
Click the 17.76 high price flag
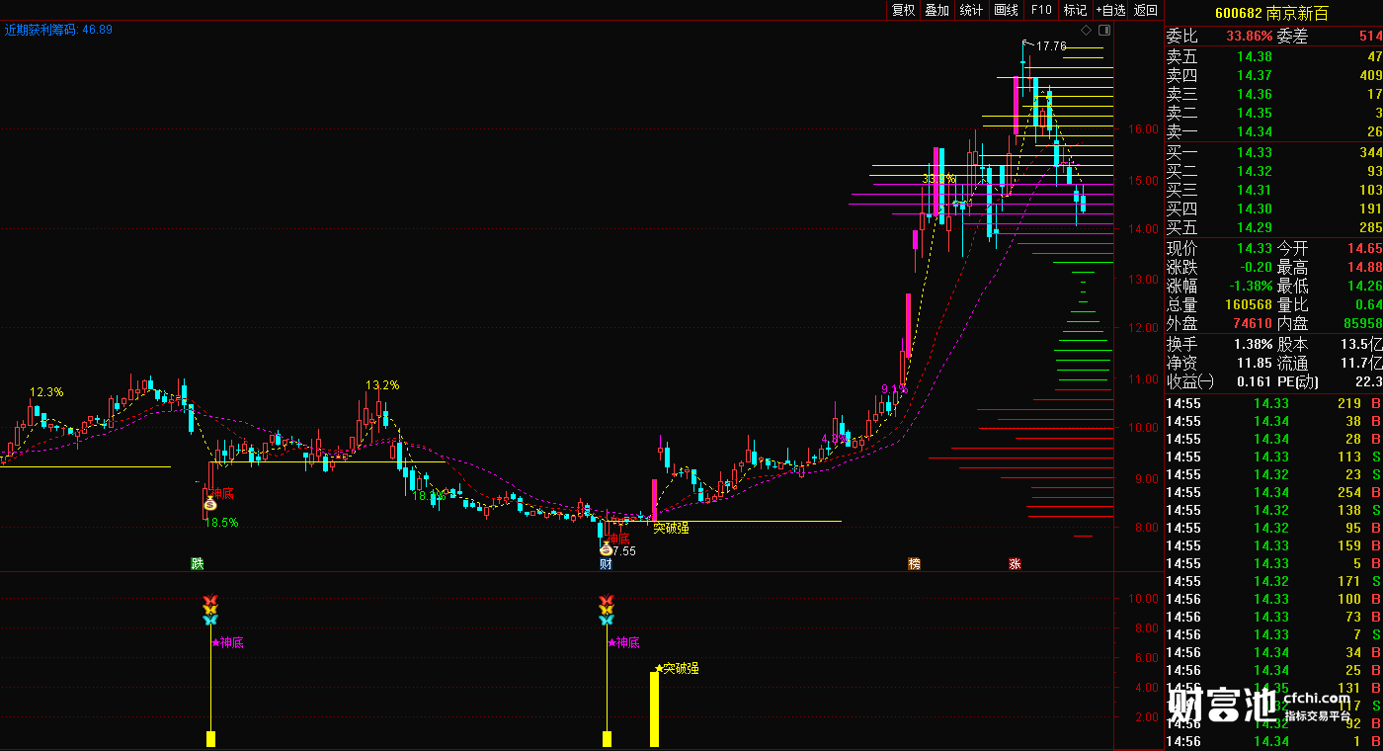(x=1044, y=46)
